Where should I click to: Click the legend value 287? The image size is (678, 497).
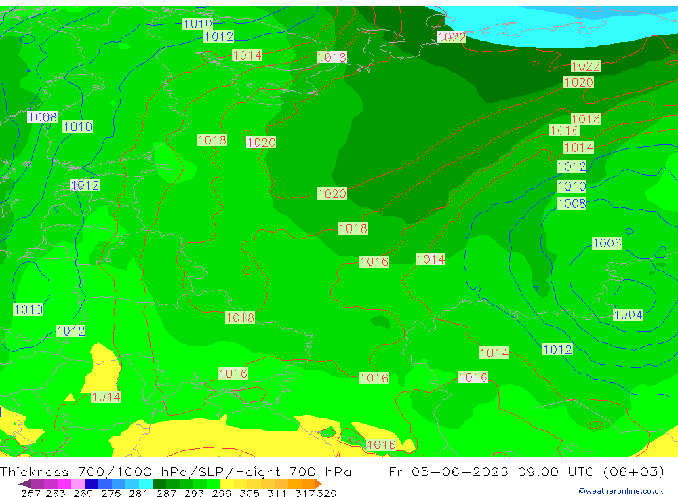coord(167,493)
